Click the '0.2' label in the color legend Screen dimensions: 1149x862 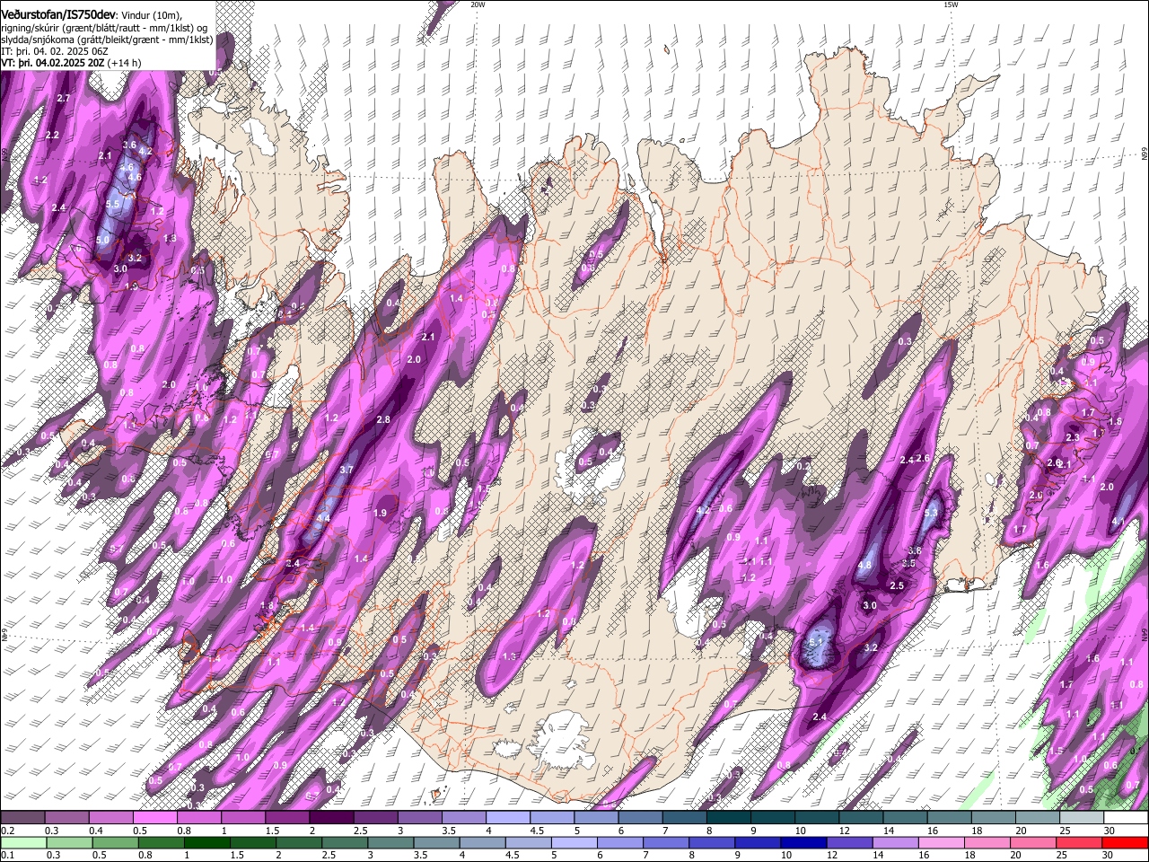(x=7, y=831)
